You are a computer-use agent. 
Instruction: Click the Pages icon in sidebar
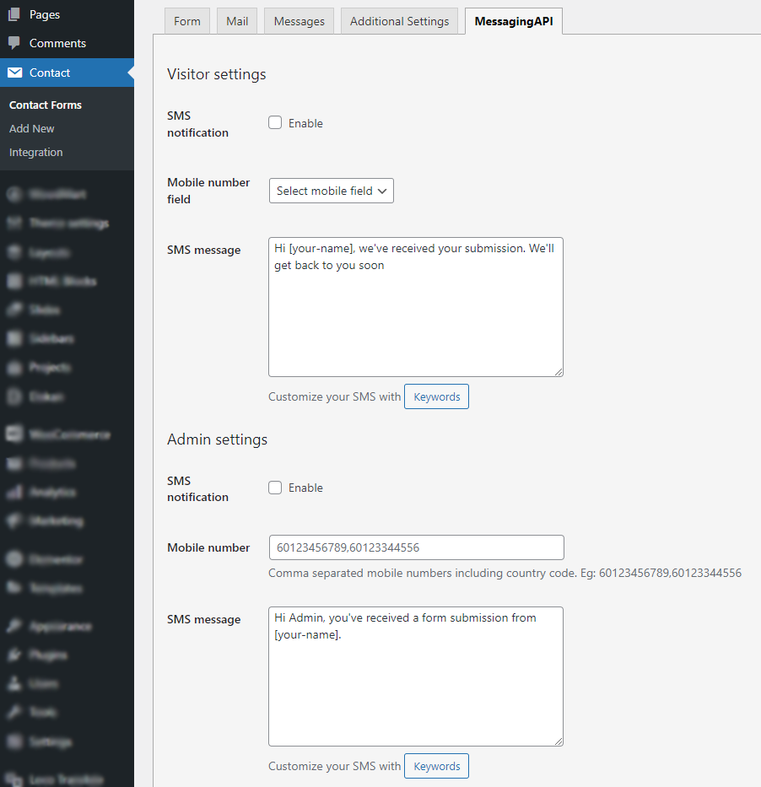pos(14,14)
